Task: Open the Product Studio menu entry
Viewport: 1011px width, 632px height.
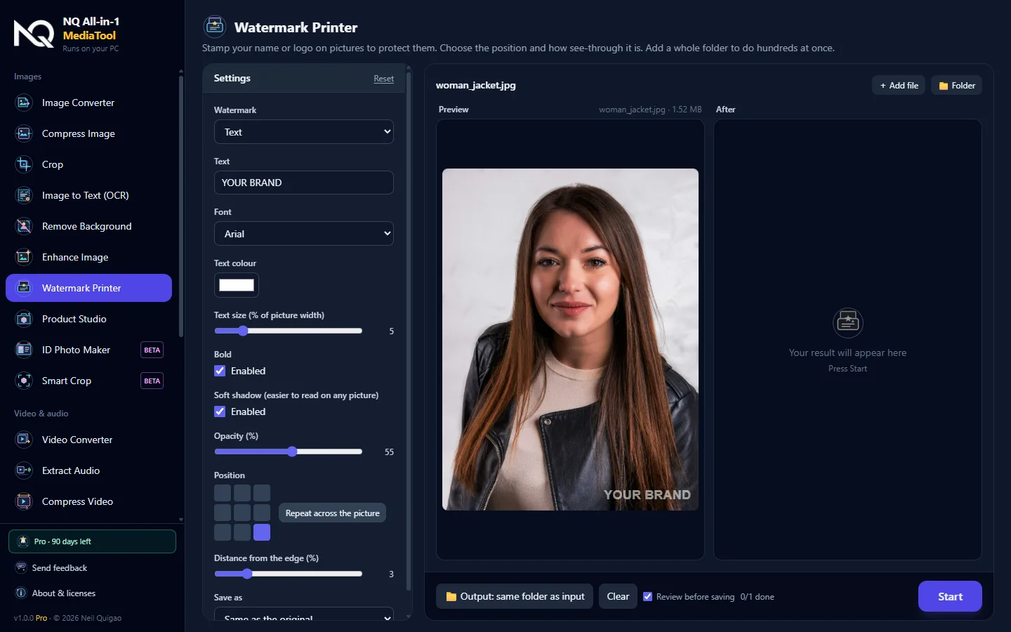Action: pyautogui.click(x=88, y=319)
